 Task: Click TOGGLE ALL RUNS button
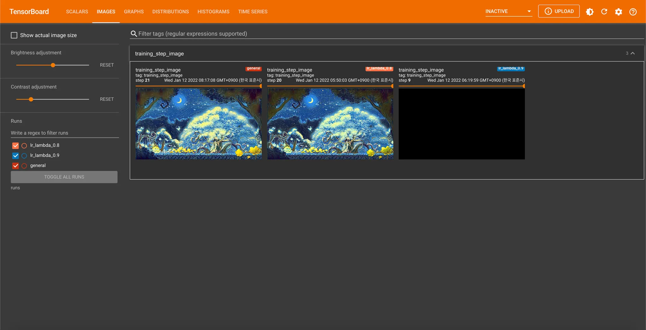pos(64,177)
